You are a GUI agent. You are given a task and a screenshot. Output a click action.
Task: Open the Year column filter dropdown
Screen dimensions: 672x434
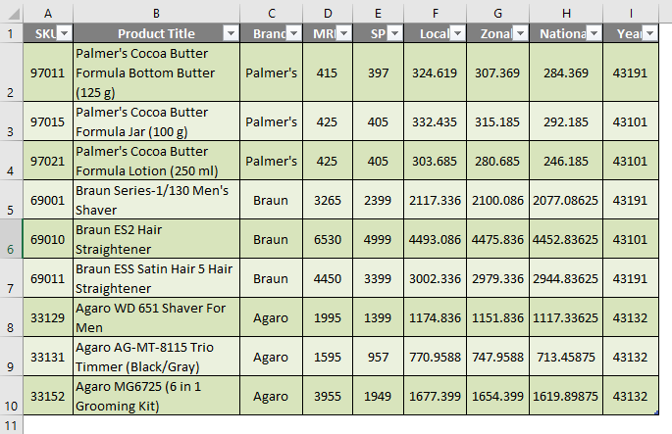(x=648, y=33)
